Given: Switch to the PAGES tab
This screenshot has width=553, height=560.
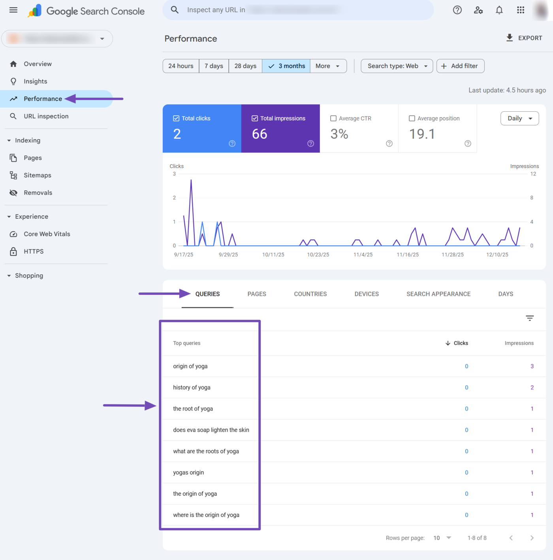Looking at the screenshot, I should click(257, 294).
